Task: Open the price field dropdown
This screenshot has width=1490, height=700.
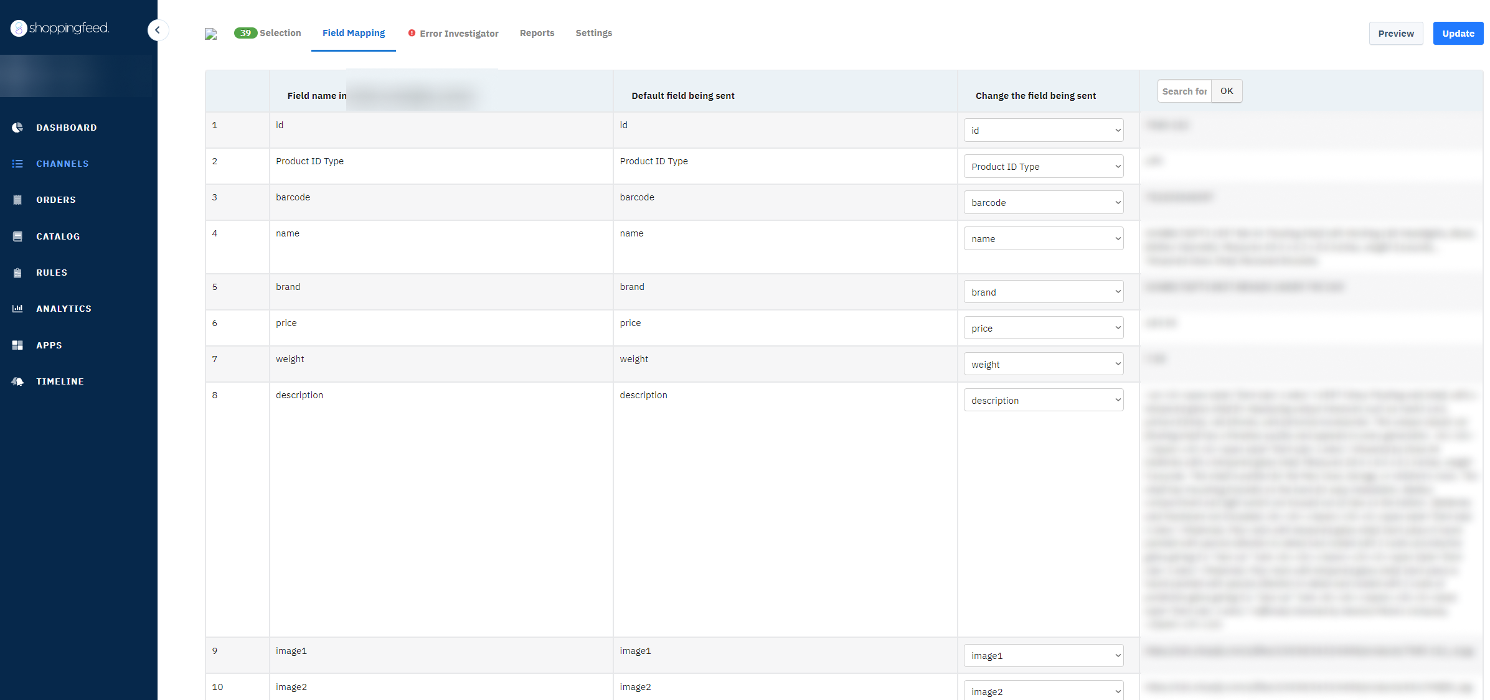Action: 1043,328
